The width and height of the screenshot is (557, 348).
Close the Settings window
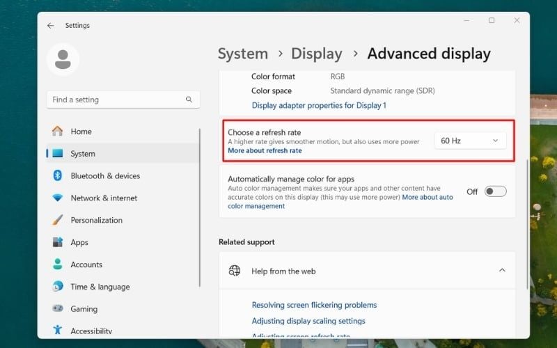tap(517, 21)
